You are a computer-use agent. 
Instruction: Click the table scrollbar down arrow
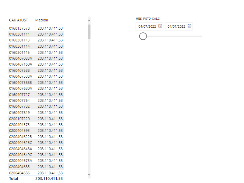[x=89, y=175]
